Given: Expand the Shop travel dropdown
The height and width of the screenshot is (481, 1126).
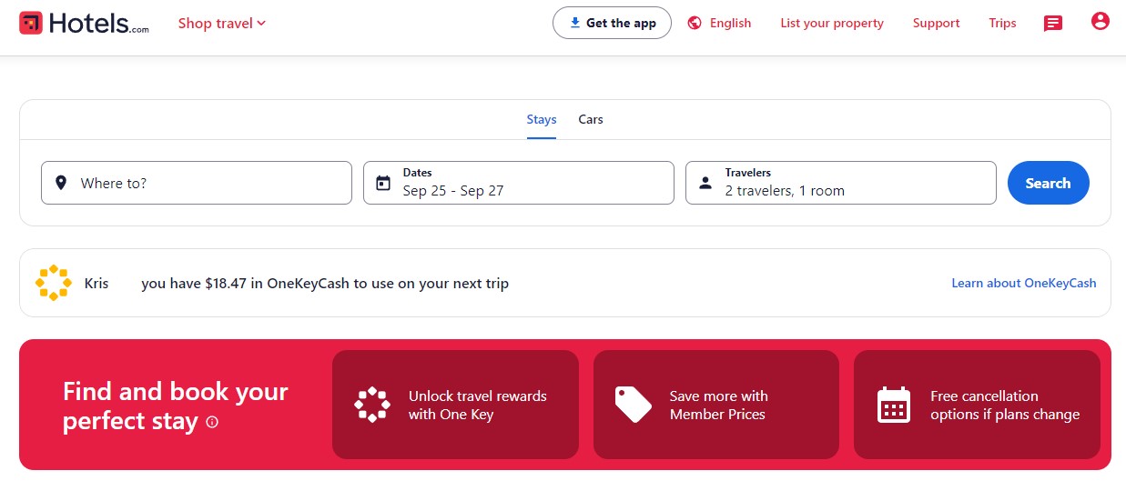Looking at the screenshot, I should pyautogui.click(x=222, y=24).
